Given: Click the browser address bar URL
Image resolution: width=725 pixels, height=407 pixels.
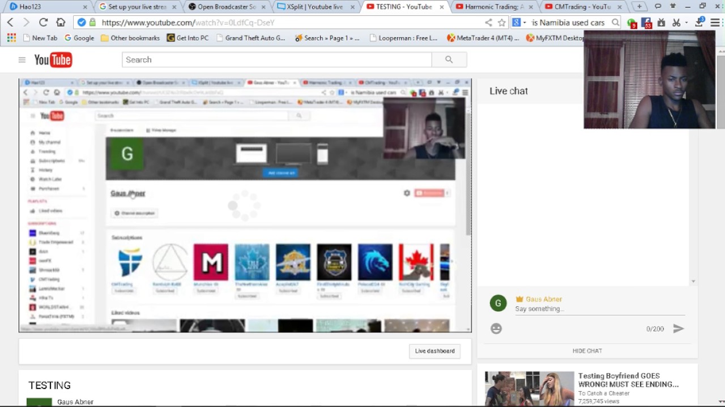Looking at the screenshot, I should pos(188,23).
